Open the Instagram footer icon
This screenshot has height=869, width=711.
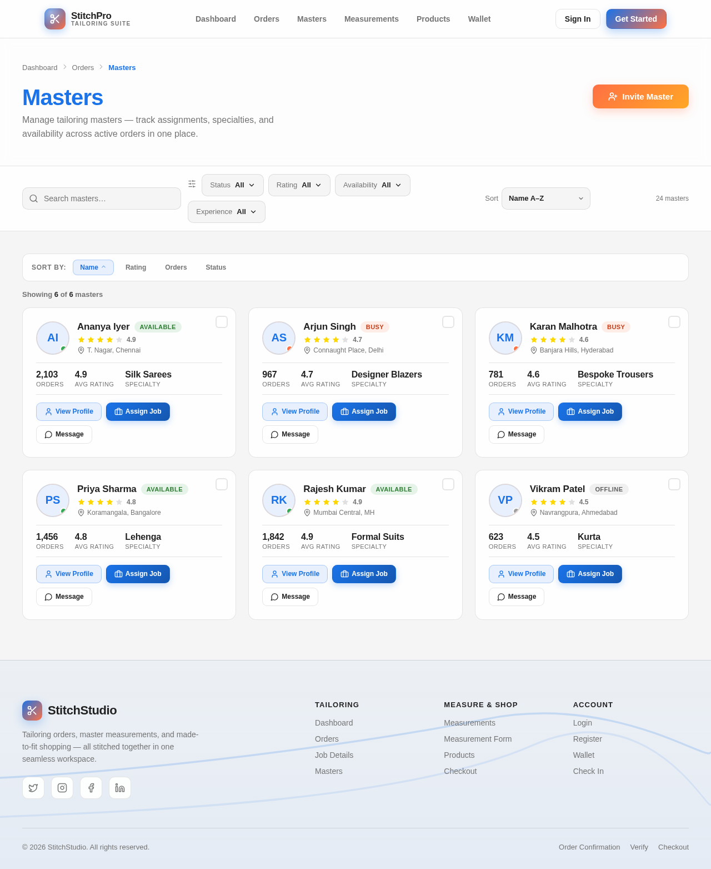pos(62,788)
